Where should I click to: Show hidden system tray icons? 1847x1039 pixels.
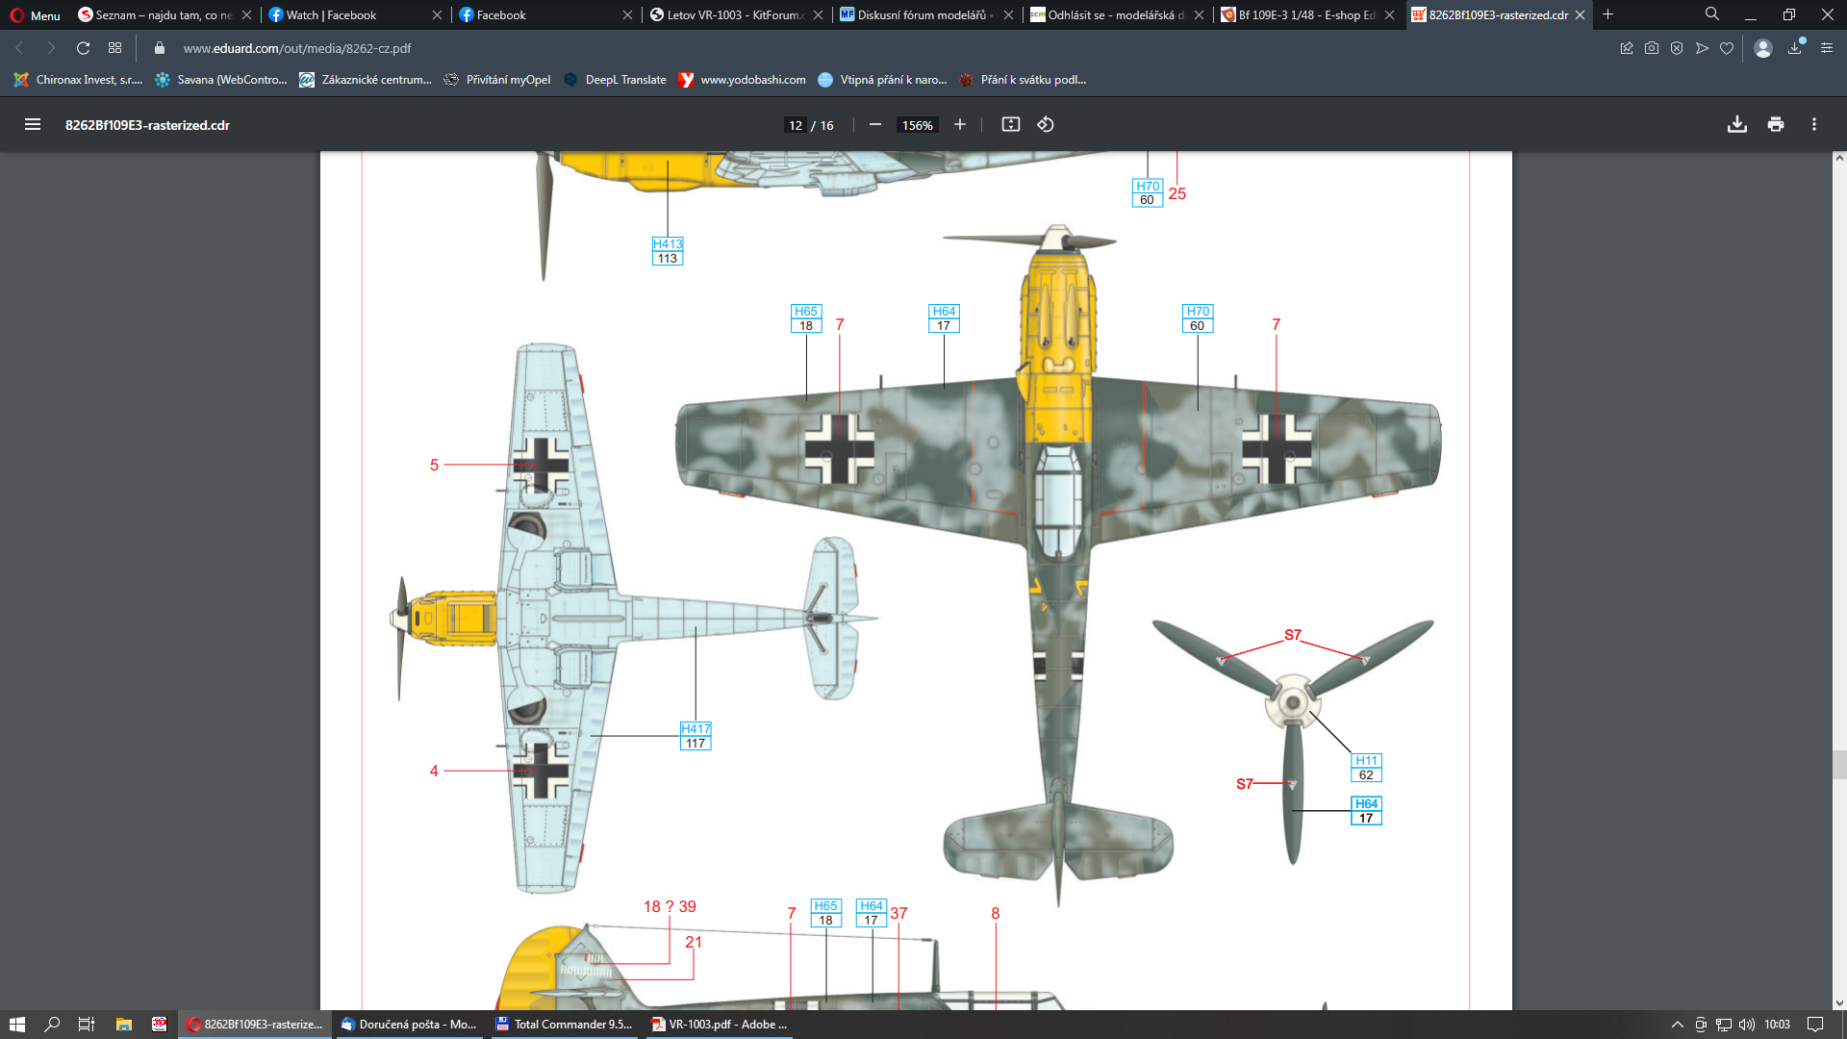(x=1678, y=1025)
